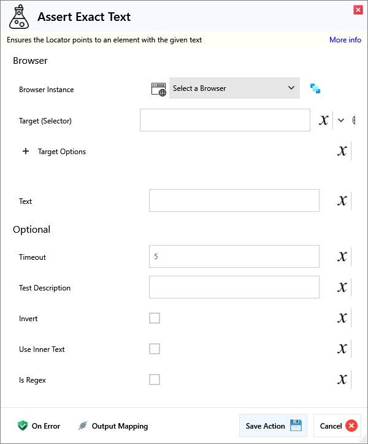Open the On Error settings
Viewport: 368px width, 444px height.
pyautogui.click(x=39, y=426)
